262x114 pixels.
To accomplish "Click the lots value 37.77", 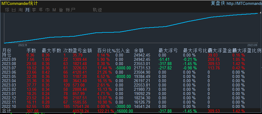I will (31, 85).
